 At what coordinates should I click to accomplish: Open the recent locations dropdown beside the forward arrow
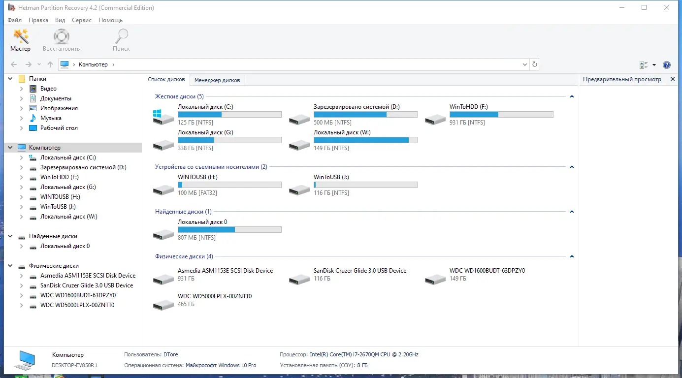pyautogui.click(x=39, y=64)
